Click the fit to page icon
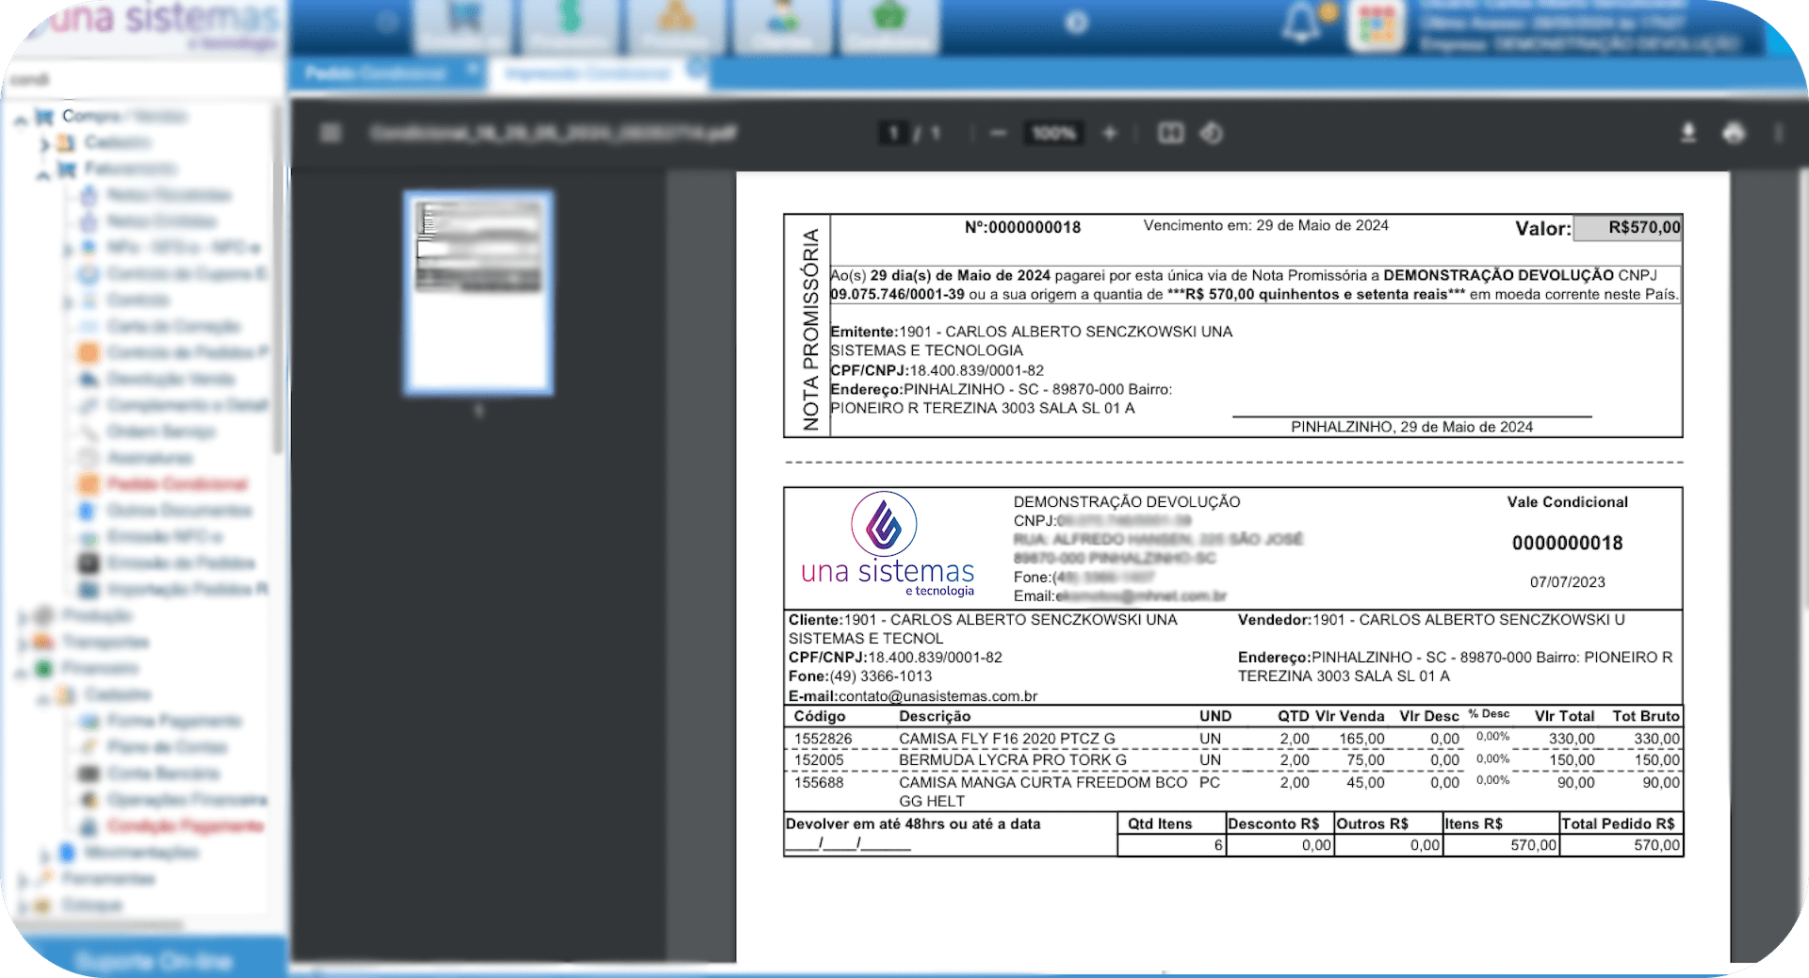 1170,133
